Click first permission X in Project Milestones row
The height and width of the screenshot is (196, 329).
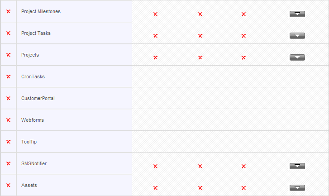156,14
